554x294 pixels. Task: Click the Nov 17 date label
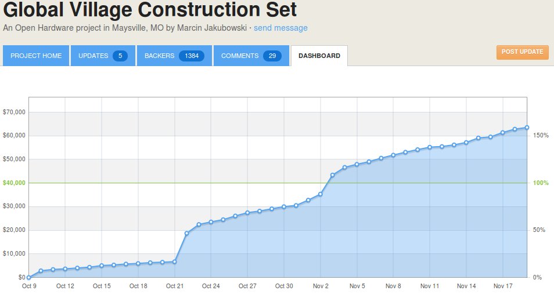point(503,286)
